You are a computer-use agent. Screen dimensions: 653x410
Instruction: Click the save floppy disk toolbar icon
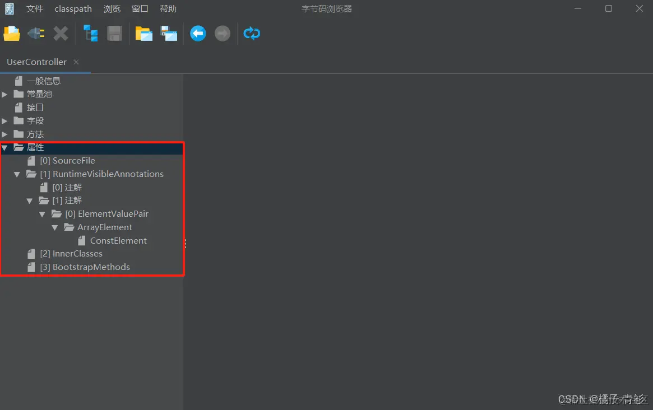pyautogui.click(x=114, y=34)
